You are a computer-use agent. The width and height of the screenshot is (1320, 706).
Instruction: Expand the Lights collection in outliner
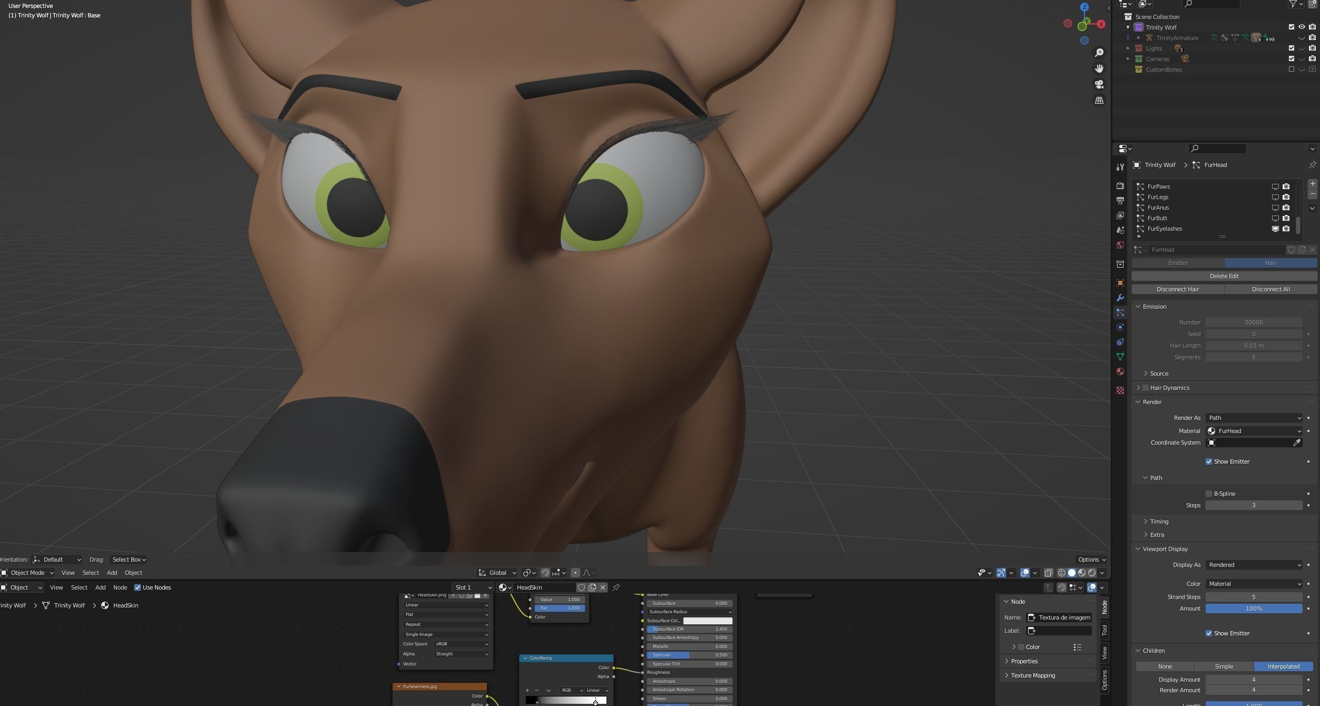coord(1128,48)
